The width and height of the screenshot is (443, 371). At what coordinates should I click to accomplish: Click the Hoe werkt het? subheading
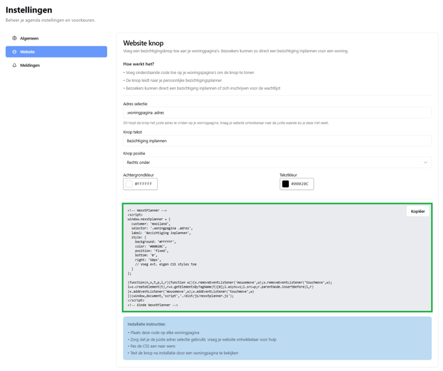(x=138, y=64)
